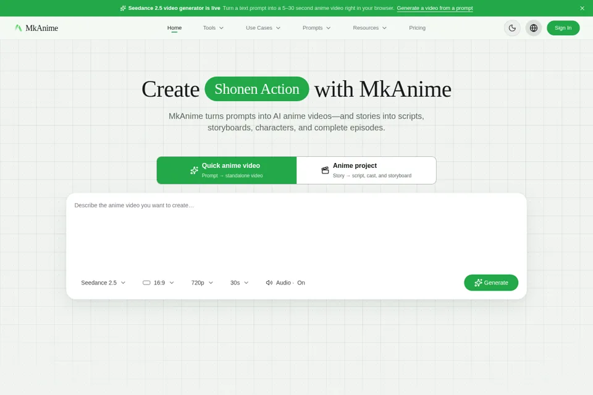Image resolution: width=593 pixels, height=395 pixels.
Task: Click the 'Story → script, cast, and storyboard' text
Action: (x=372, y=176)
